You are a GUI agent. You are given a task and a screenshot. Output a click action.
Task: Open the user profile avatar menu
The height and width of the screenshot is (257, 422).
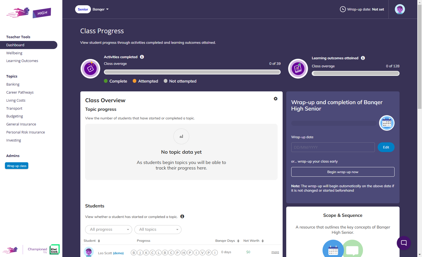[x=400, y=9]
